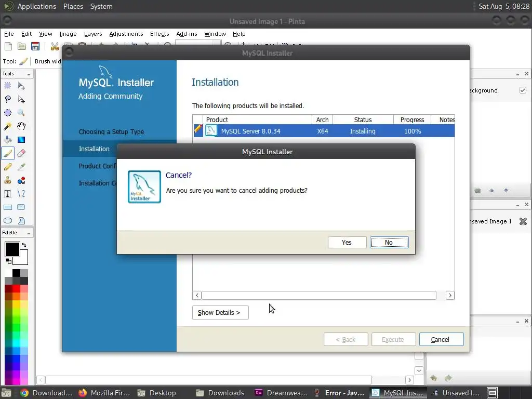Screen dimensions: 532x399
Task: Select the Move Selected tool in Pinta
Action: point(21,86)
